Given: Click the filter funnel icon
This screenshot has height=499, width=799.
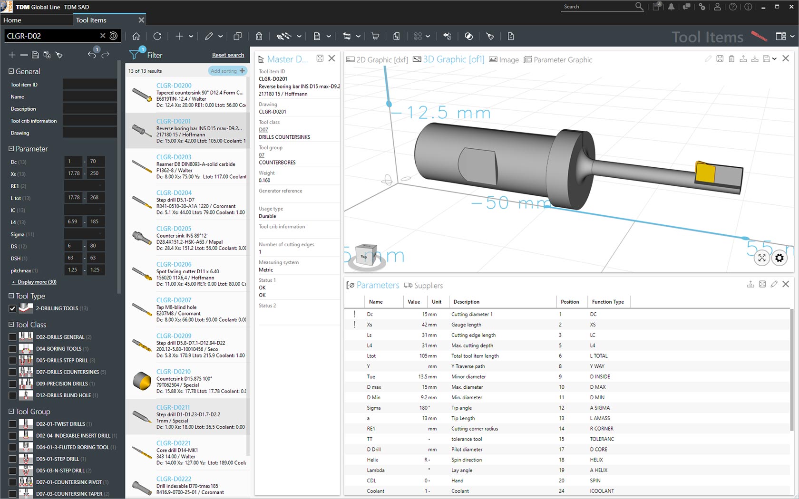Looking at the screenshot, I should tap(134, 55).
